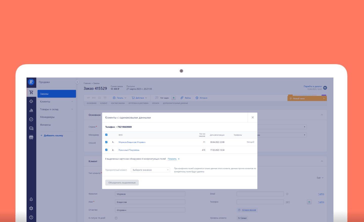Open the Заказы sidebar menu item
Viewport: 364px width, 222px height.
[57, 94]
